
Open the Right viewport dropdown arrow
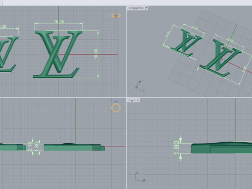point(139,100)
